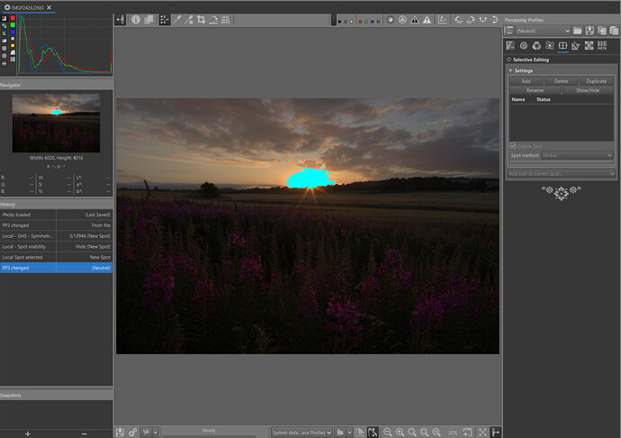Switch to the Meta tab
Image resolution: width=621 pixels, height=438 pixels.
click(601, 45)
